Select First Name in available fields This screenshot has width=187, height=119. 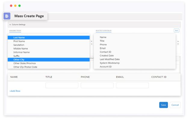(x=49, y=41)
